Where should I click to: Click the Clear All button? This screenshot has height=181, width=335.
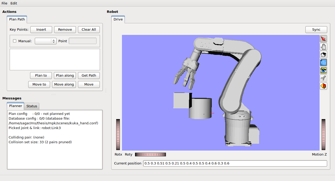tap(89, 30)
